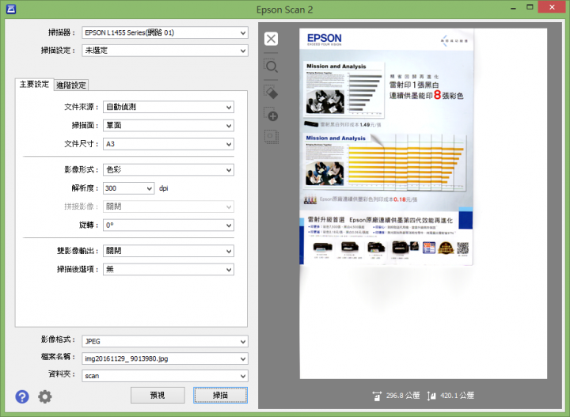Expand the 掃描面 dropdown showing 單面
Image resolution: width=570 pixels, height=417 pixels.
(169, 126)
